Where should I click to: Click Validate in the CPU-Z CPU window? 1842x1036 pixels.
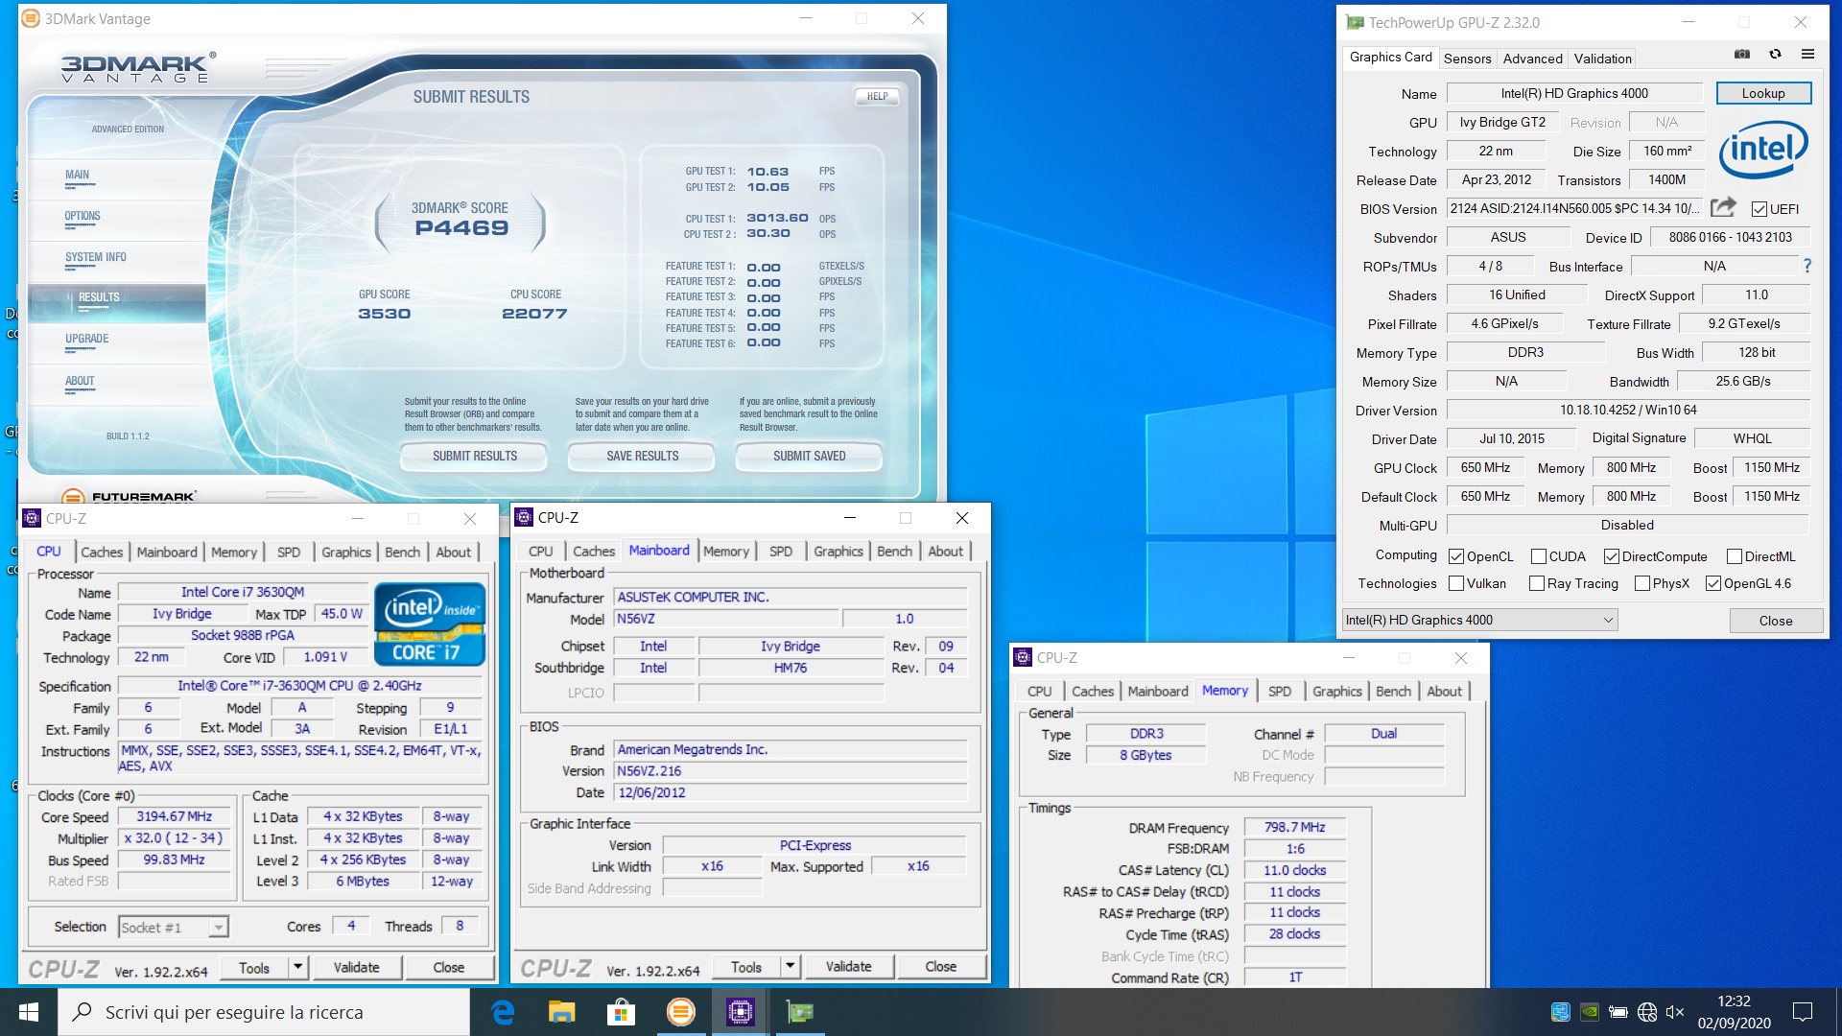pos(356,967)
